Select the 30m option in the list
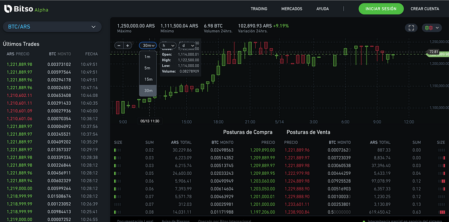Image resolution: width=449 pixels, height=222 pixels. coord(148,90)
